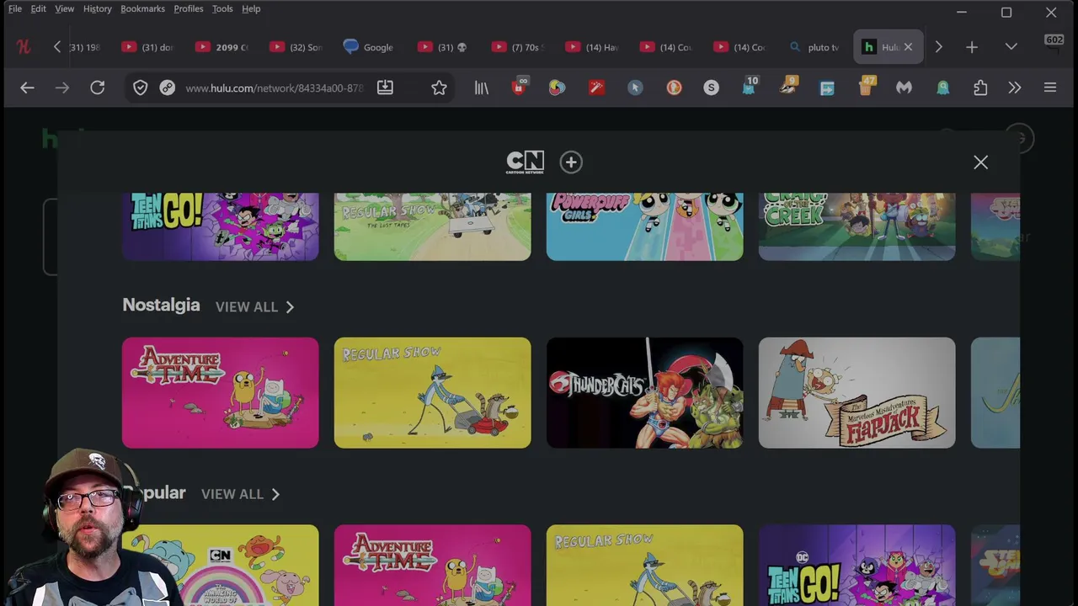Open the Malwarebytes extension icon
Image resolution: width=1078 pixels, height=606 pixels.
point(904,88)
